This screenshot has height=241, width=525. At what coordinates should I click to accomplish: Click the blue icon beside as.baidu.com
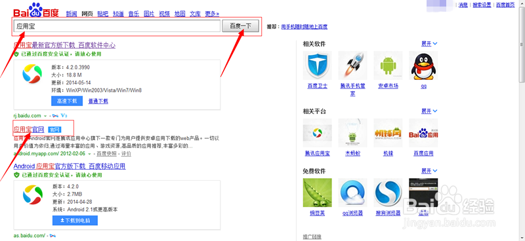click(x=52, y=236)
